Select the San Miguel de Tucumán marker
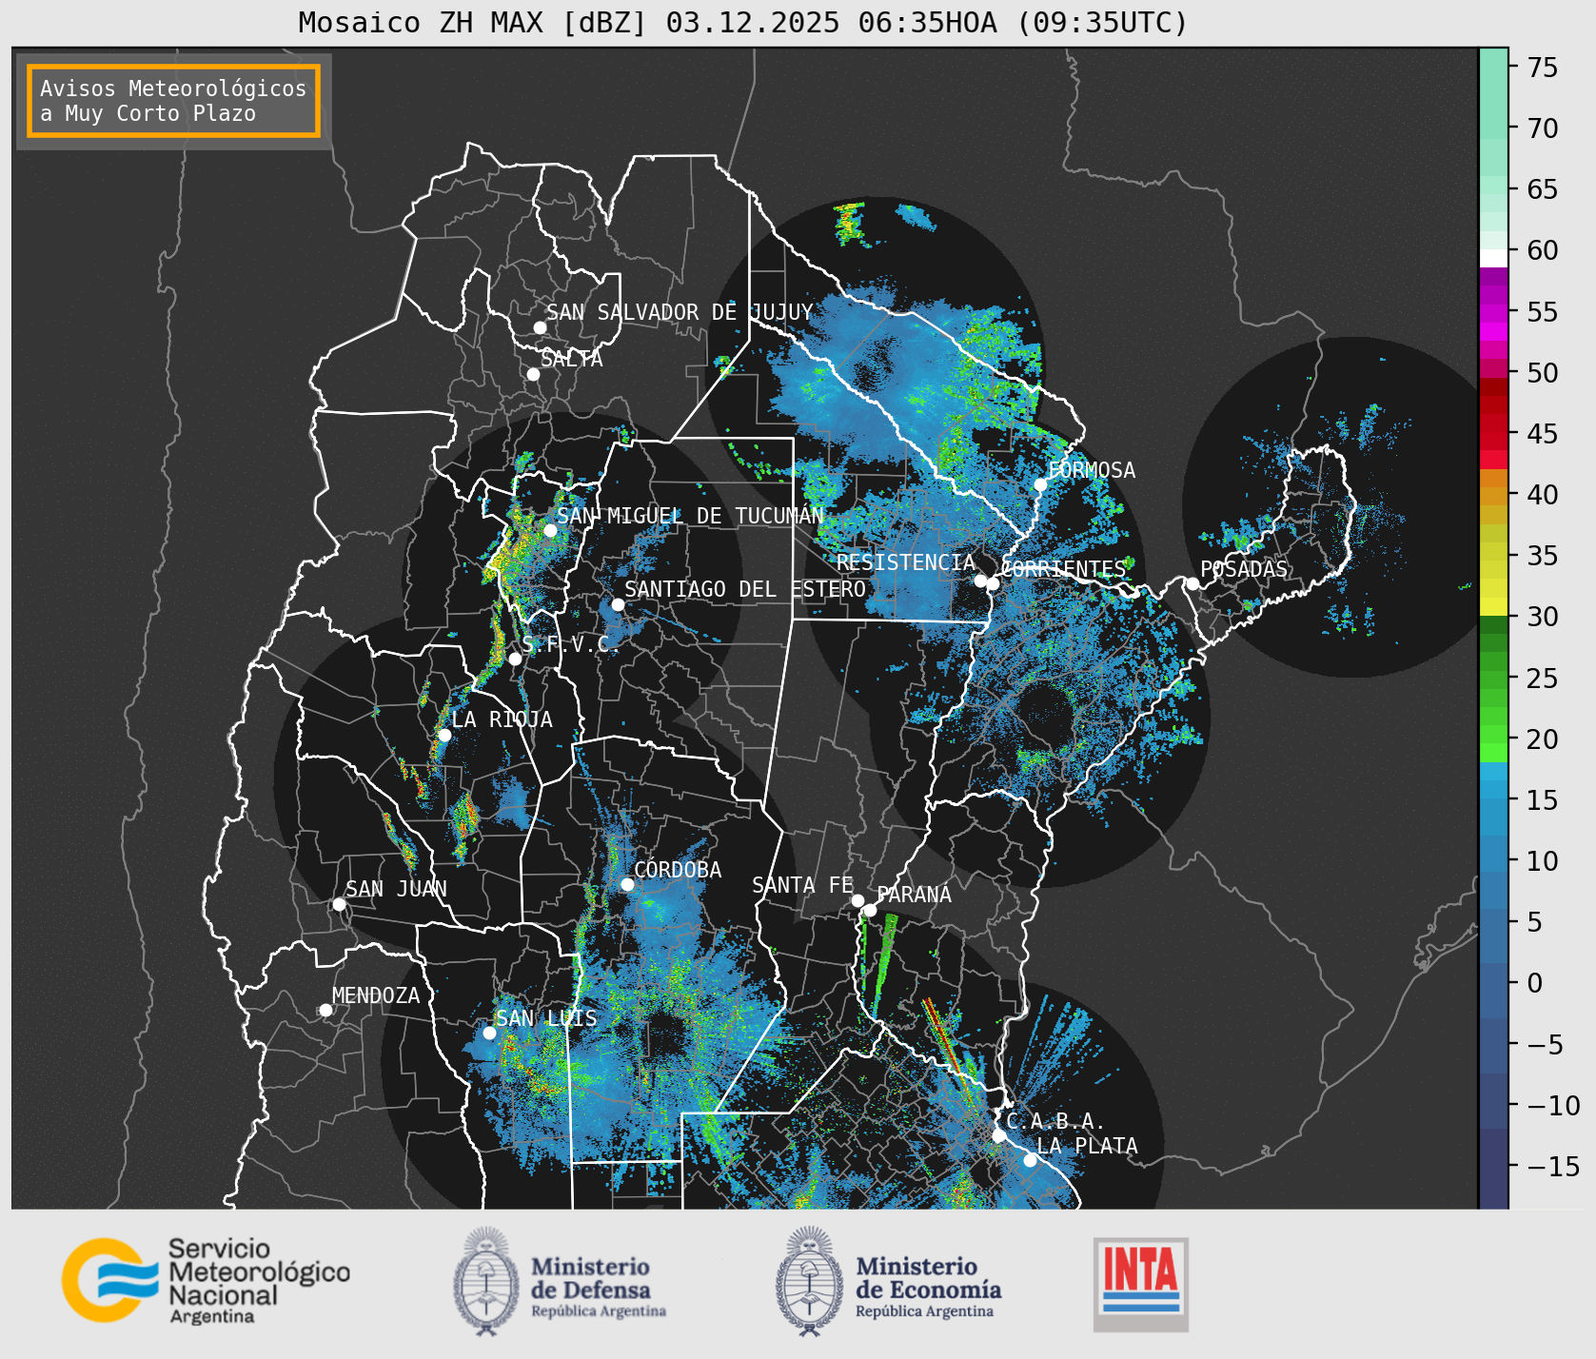1596x1359 pixels. tap(550, 530)
